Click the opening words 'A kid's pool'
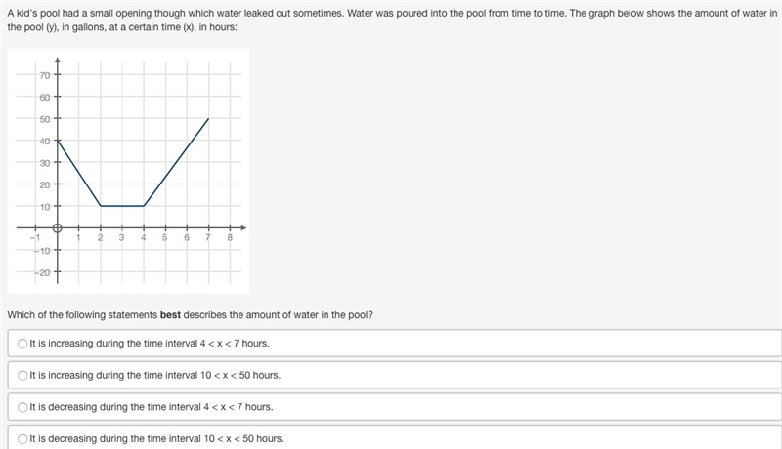The image size is (782, 449). (33, 14)
